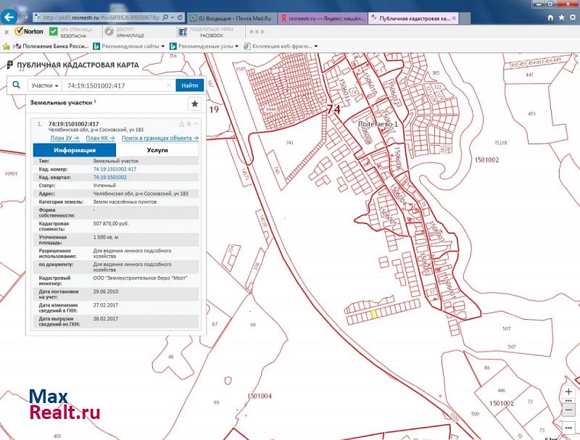This screenshot has width=580, height=440.
Task: Select the Информация tab
Action: pyautogui.click(x=75, y=150)
